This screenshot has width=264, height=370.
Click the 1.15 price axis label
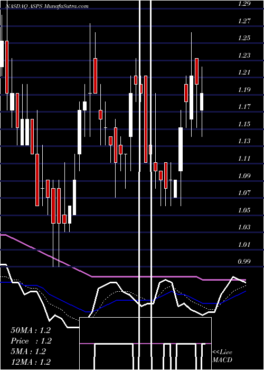click(x=244, y=124)
